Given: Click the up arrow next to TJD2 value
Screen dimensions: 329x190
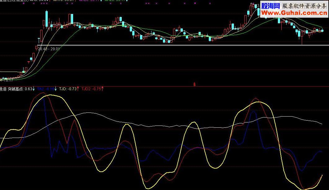Looking at the screenshot, I should [103, 89].
